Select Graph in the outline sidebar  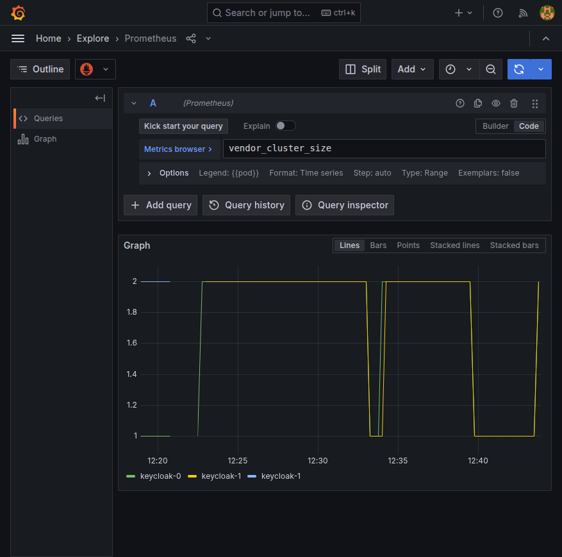click(x=63, y=139)
